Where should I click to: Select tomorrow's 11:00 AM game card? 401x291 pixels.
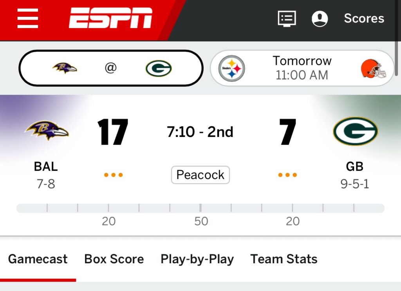click(302, 68)
